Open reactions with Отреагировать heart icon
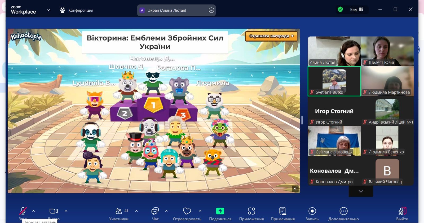The image size is (424, 223). click(x=187, y=211)
